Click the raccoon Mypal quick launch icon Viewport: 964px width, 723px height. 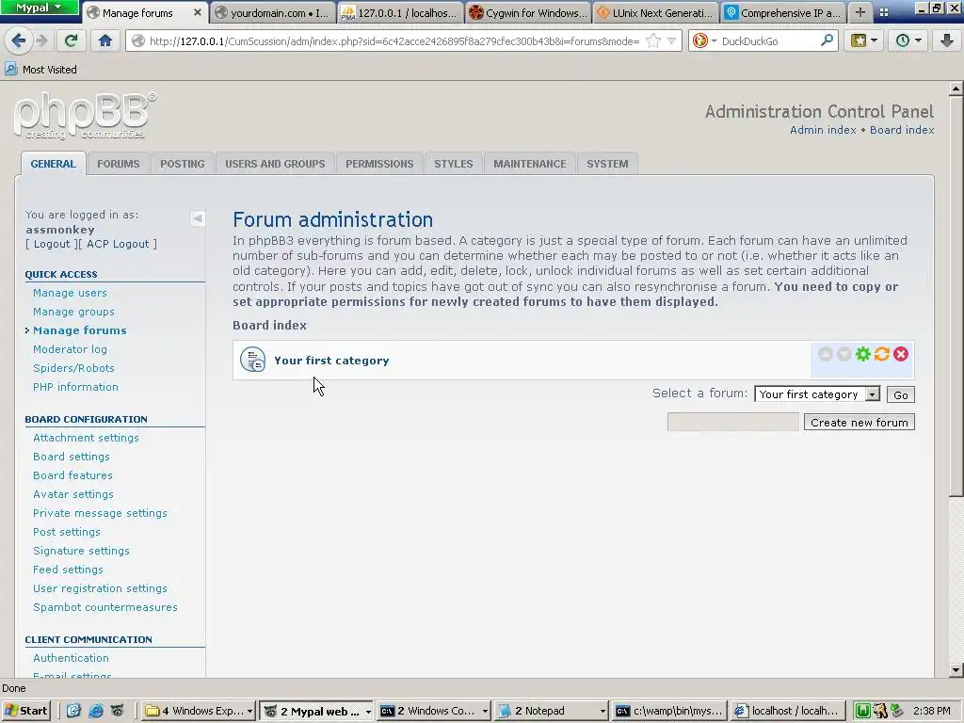tap(118, 711)
